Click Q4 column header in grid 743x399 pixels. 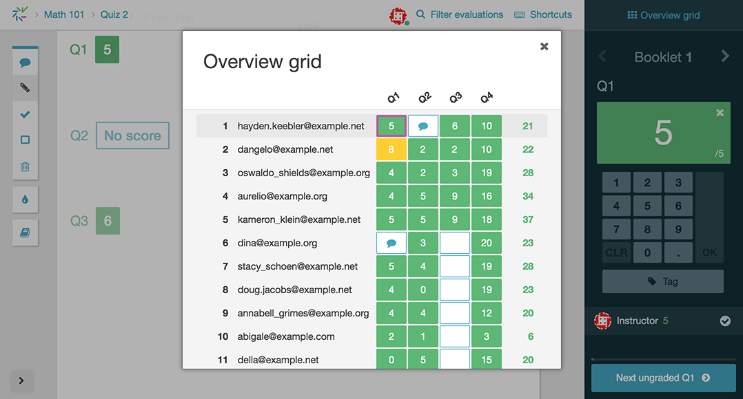tap(487, 98)
